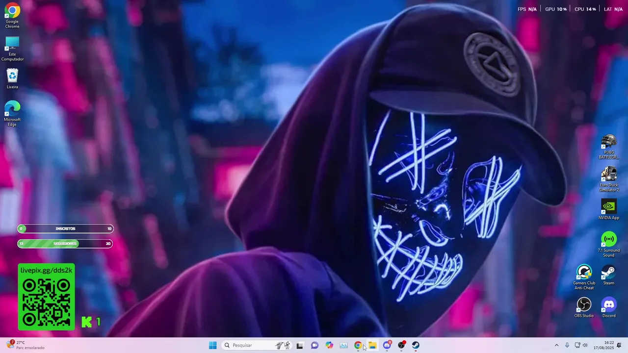Select the Steam desktop shortcut

pyautogui.click(x=609, y=275)
